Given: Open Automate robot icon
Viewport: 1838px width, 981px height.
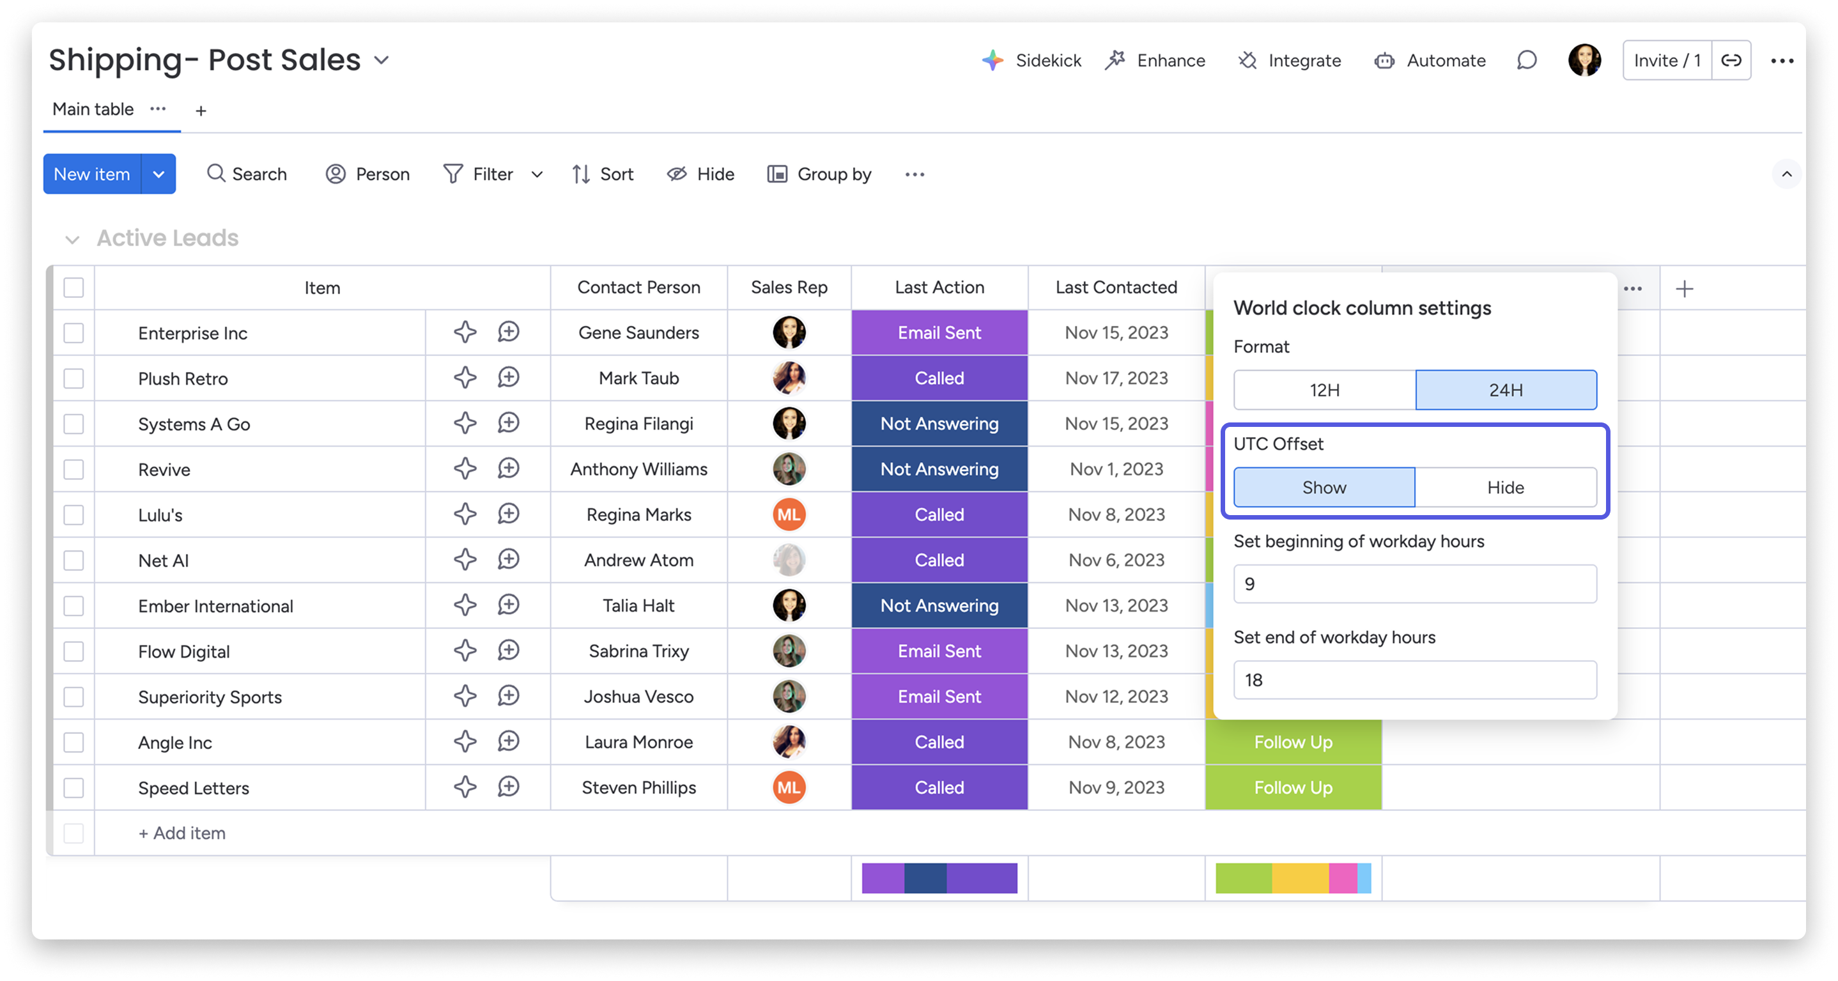Looking at the screenshot, I should 1384,61.
